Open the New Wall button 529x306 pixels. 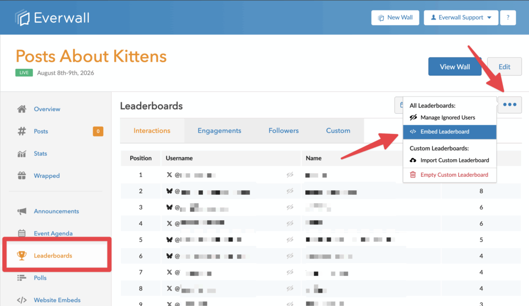point(395,18)
